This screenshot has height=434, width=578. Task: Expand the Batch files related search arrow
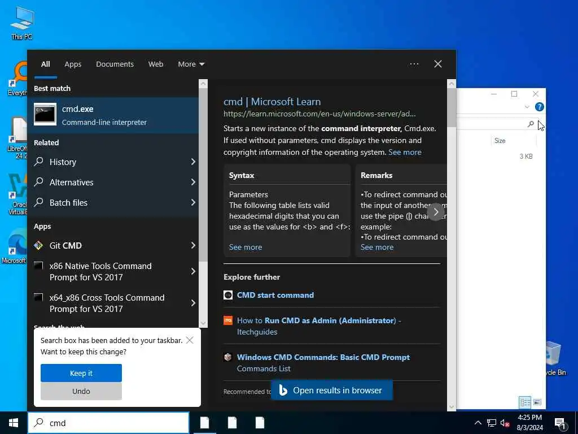193,202
